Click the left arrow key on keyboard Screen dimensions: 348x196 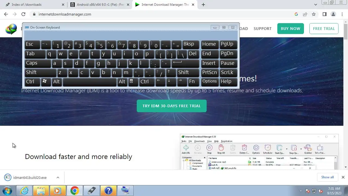pos(160,82)
